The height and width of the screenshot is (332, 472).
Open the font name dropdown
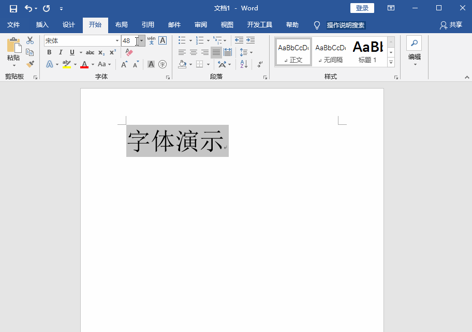[117, 40]
